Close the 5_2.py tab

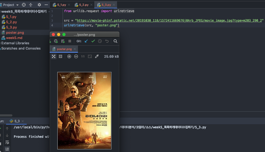coord(91,5)
